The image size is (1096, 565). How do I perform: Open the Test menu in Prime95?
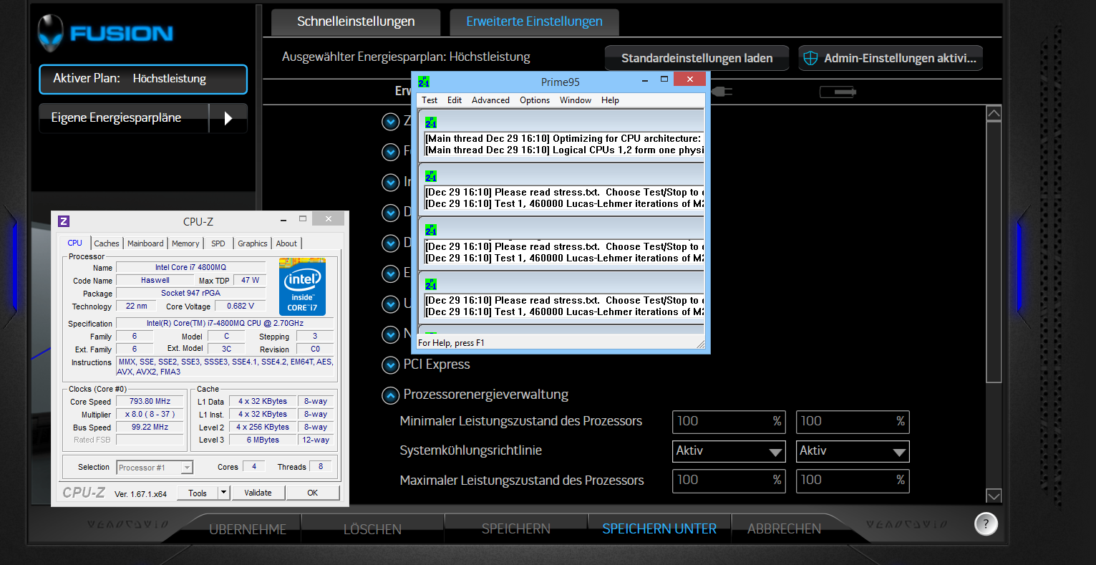(x=430, y=100)
